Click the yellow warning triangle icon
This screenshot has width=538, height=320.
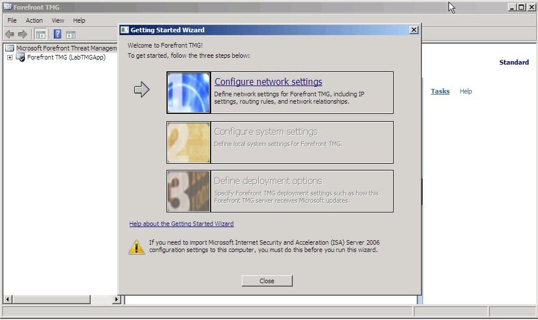(136, 246)
